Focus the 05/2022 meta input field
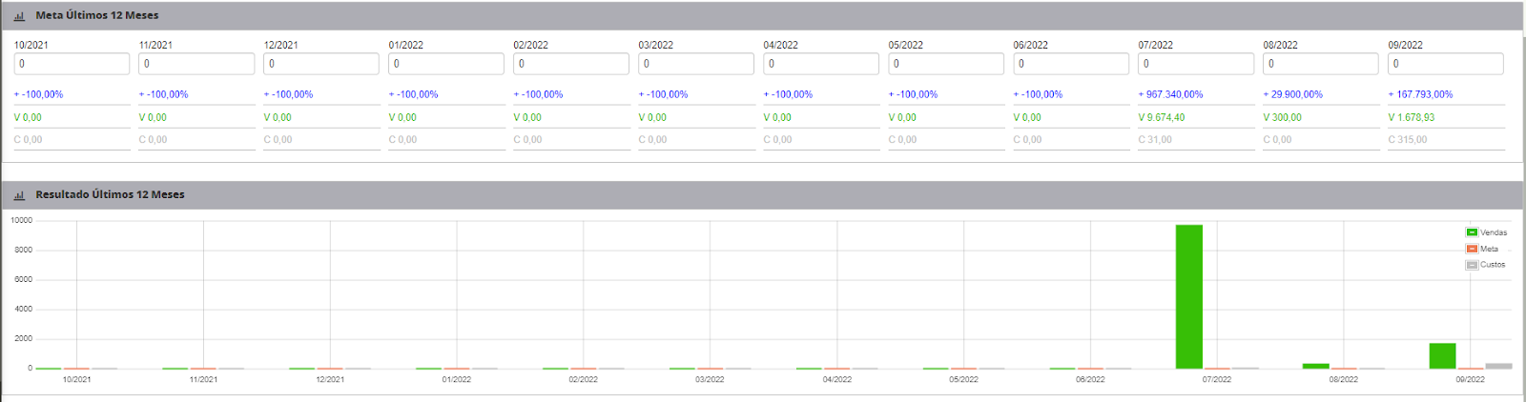The image size is (1526, 402). coord(946,64)
